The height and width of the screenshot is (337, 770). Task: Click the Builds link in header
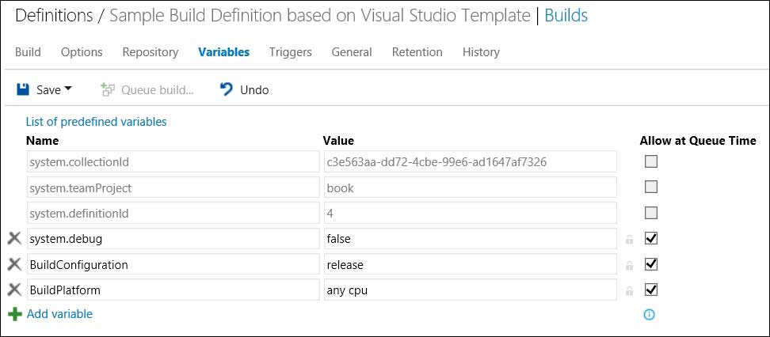(566, 15)
